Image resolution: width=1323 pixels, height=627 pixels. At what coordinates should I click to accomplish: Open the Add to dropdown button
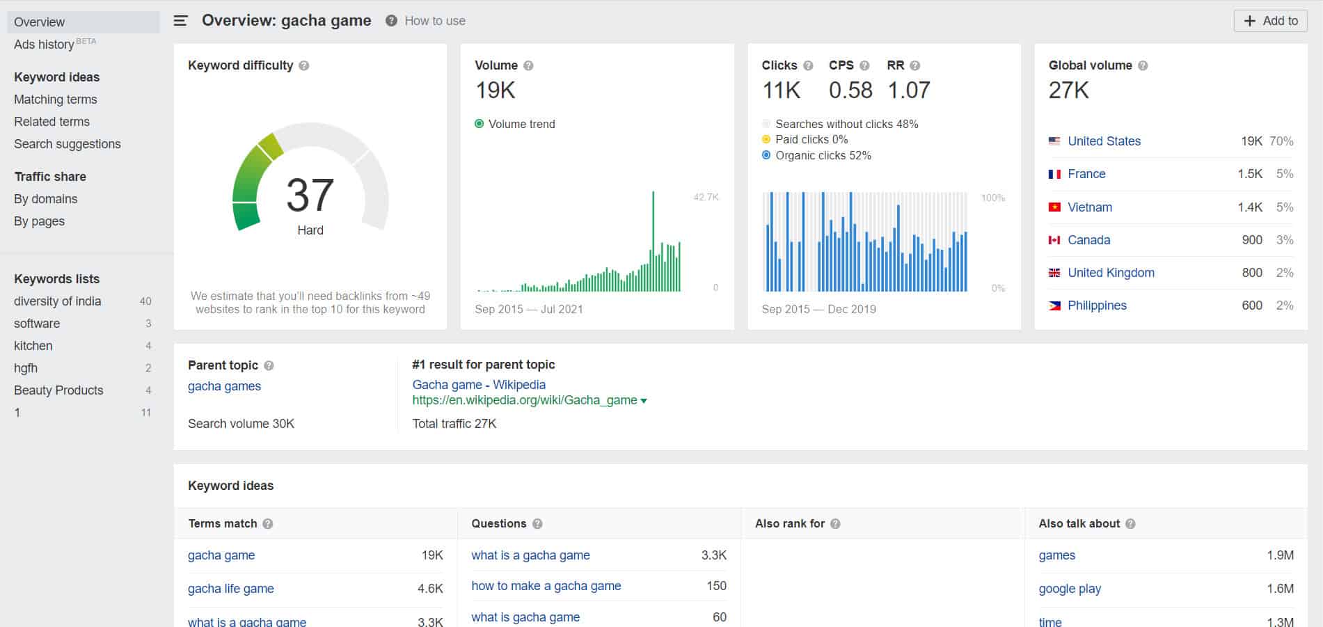[x=1270, y=21]
